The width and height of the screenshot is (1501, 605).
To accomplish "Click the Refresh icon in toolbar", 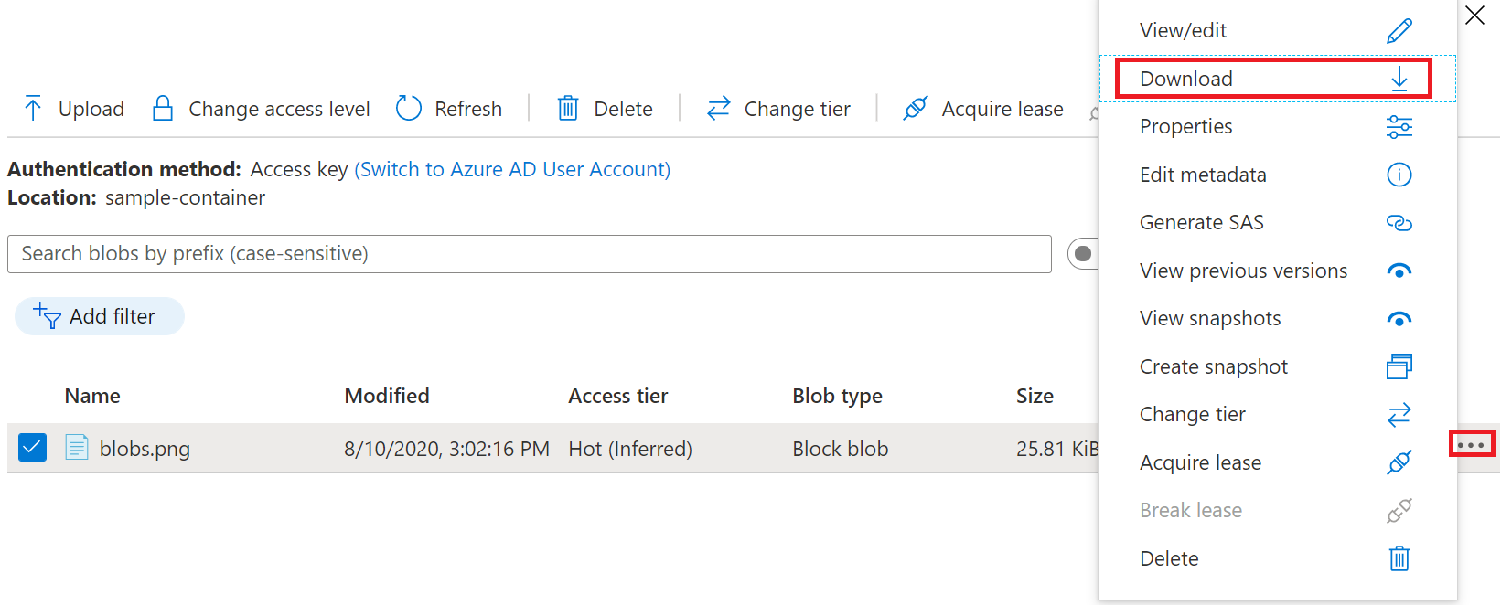I will tap(409, 109).
